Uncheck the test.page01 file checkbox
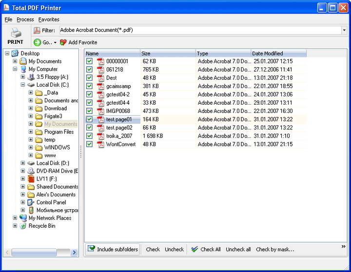This screenshot has height=272, width=351. 89,119
